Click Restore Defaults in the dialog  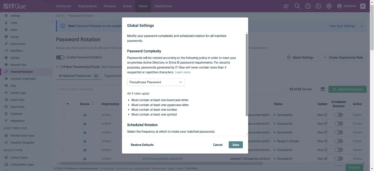142,145
